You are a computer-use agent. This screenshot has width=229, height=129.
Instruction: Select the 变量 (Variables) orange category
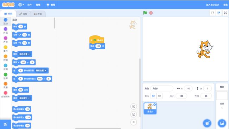6,85
